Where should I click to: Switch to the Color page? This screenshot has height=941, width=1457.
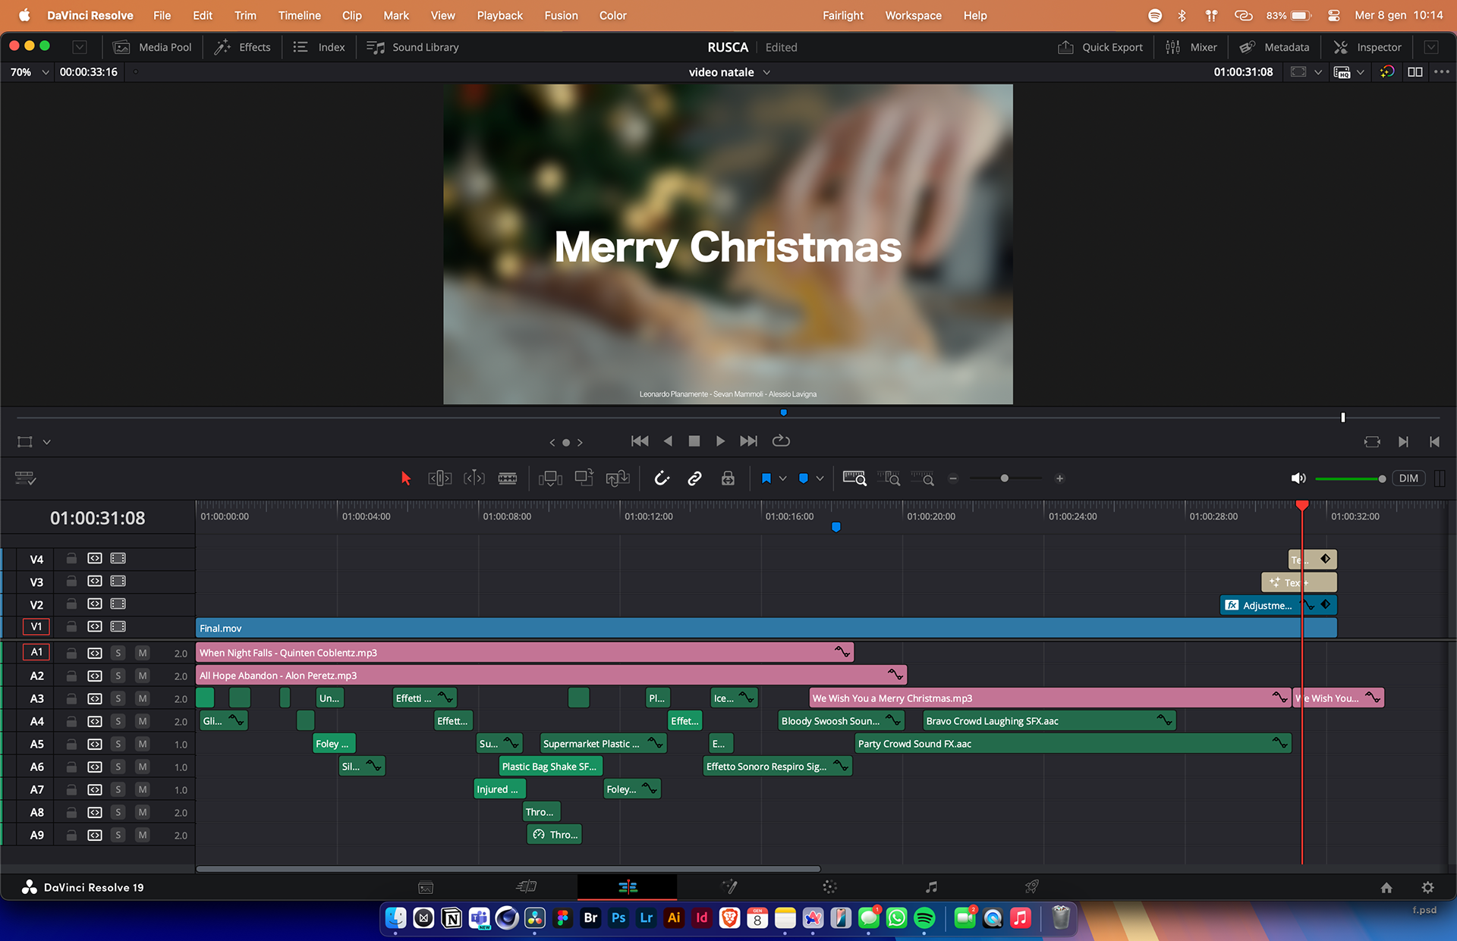[x=829, y=887]
